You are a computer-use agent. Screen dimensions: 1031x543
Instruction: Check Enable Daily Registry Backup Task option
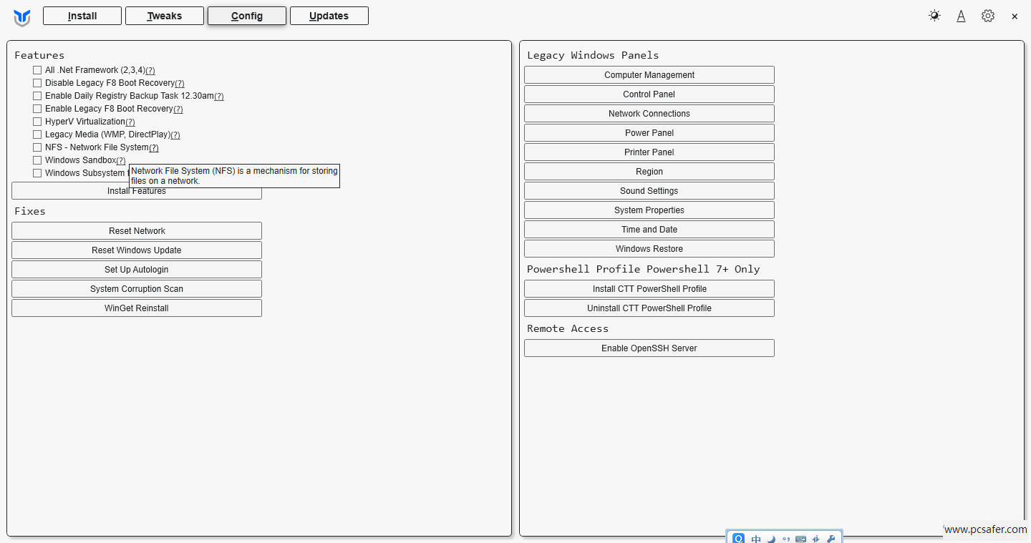tap(37, 96)
